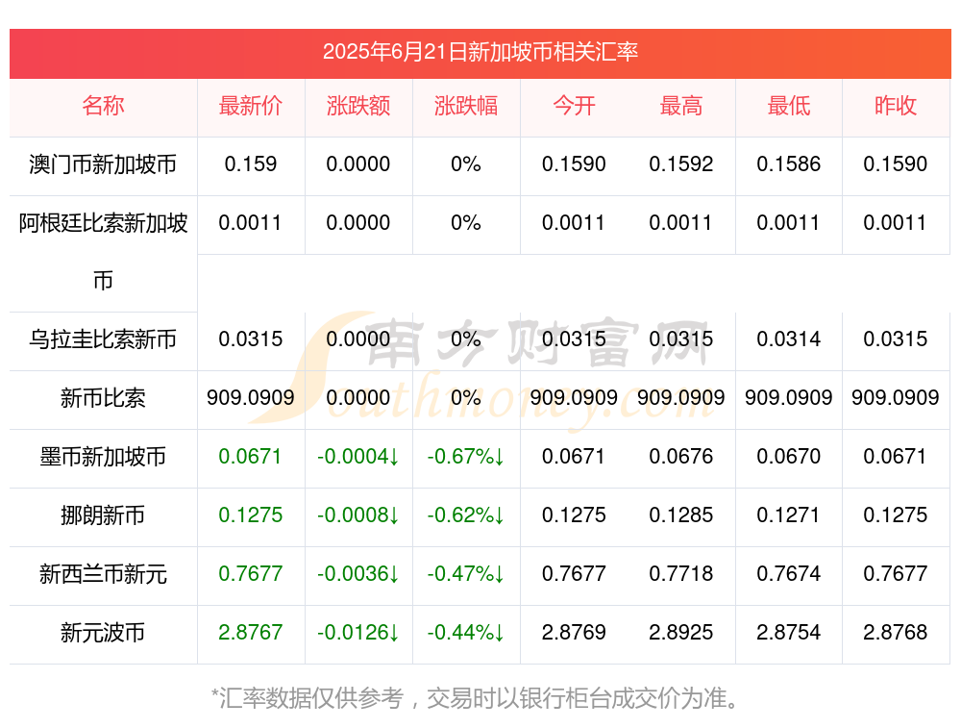The height and width of the screenshot is (728, 961).
Task: Click change amount -0.0126↓
Action: [x=358, y=632]
